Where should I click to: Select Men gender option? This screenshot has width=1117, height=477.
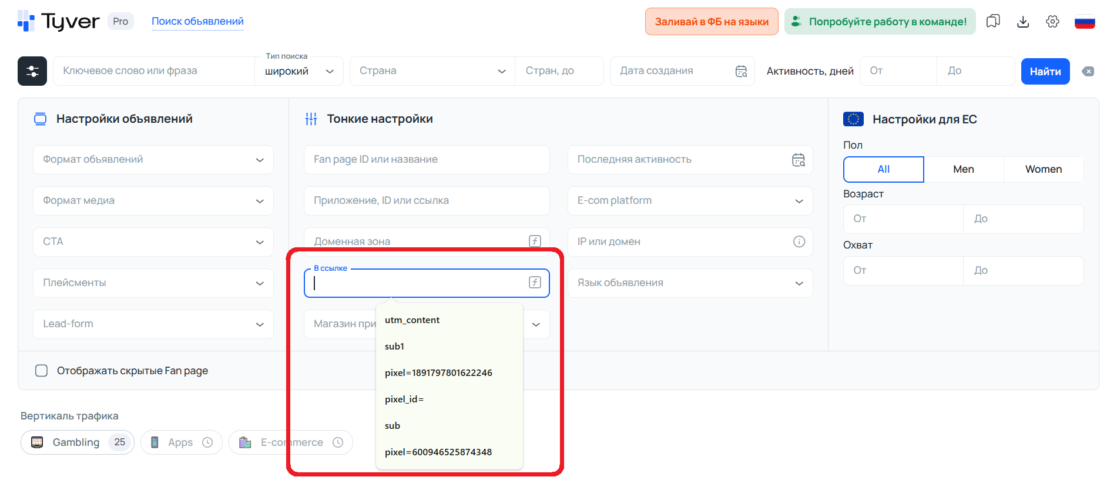tap(964, 169)
